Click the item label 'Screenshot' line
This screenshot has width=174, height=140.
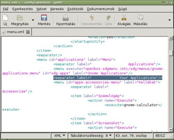(97, 123)
